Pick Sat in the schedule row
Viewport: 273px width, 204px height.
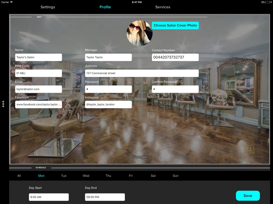tap(153, 176)
